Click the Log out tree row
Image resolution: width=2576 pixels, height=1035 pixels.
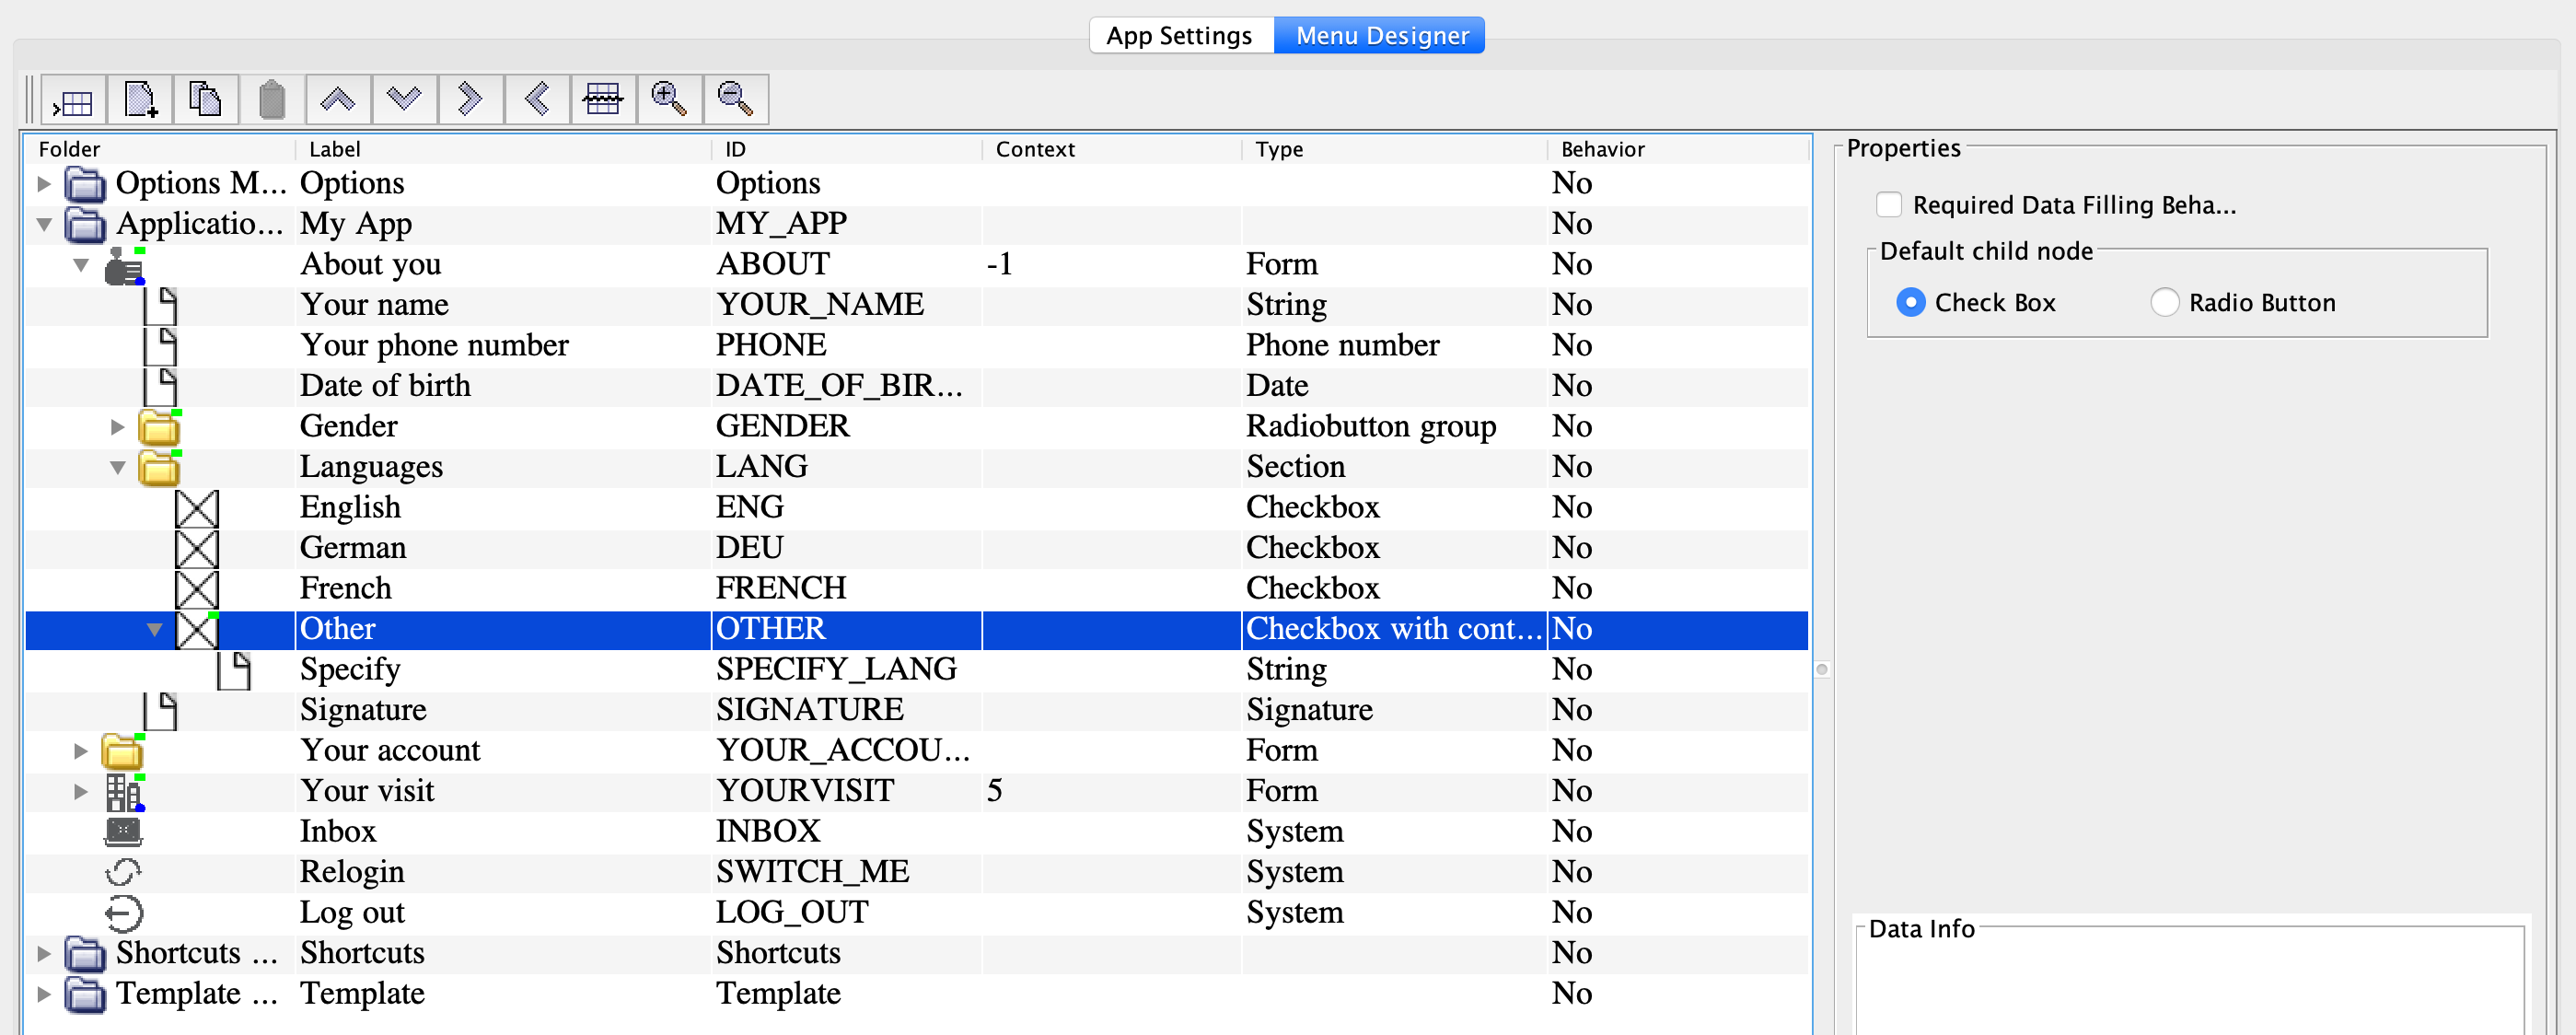352,913
